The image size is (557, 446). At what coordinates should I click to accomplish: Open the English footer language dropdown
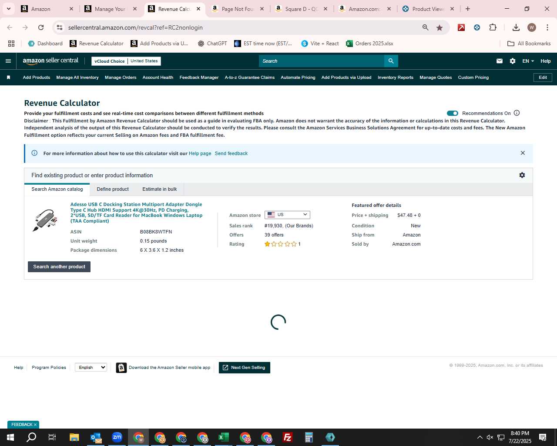91,367
